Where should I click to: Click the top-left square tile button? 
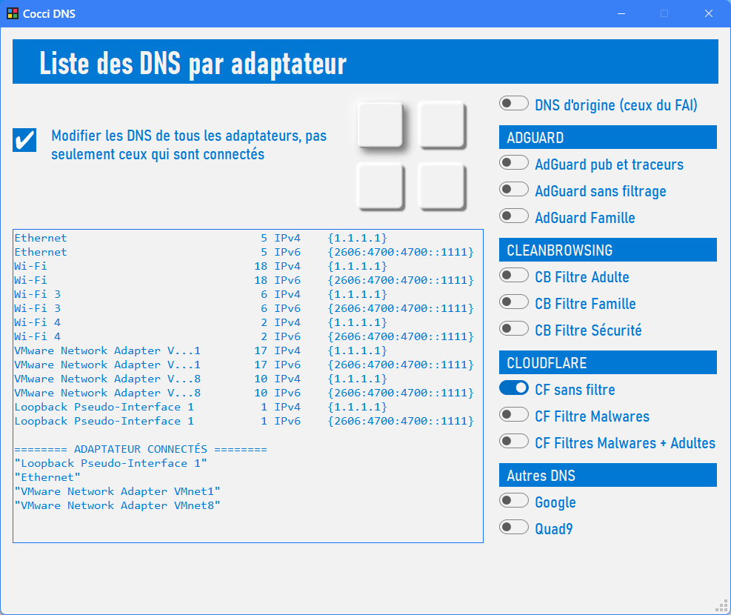(x=380, y=124)
